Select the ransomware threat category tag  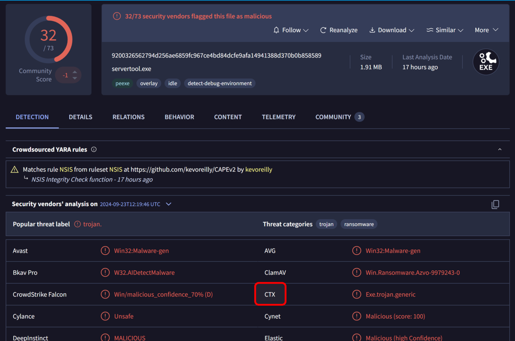[359, 224]
